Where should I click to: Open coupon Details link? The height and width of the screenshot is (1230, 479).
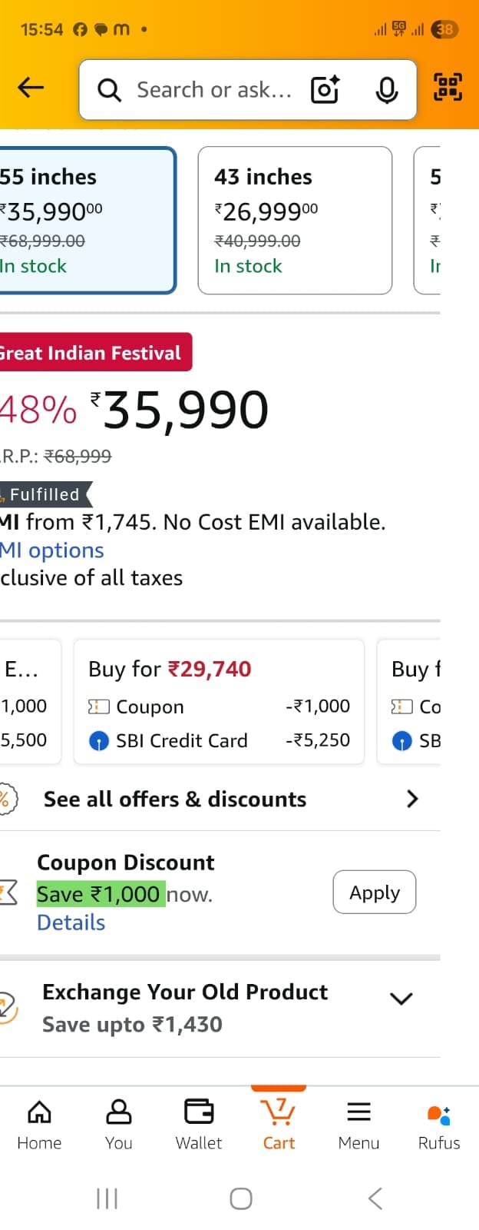(71, 922)
